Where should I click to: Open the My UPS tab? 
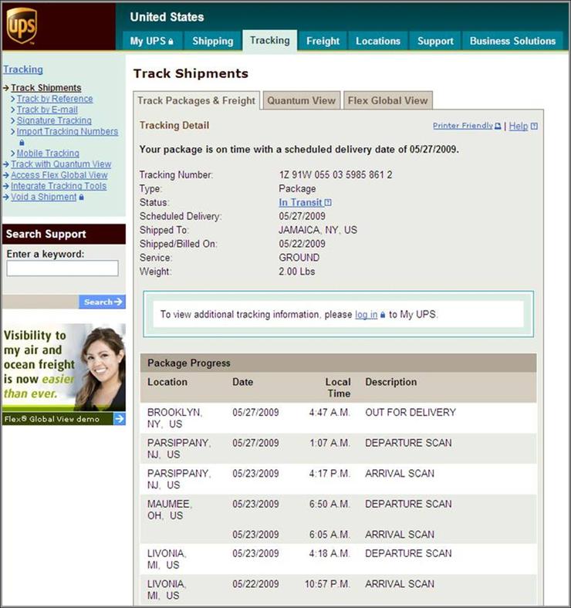[x=152, y=41]
